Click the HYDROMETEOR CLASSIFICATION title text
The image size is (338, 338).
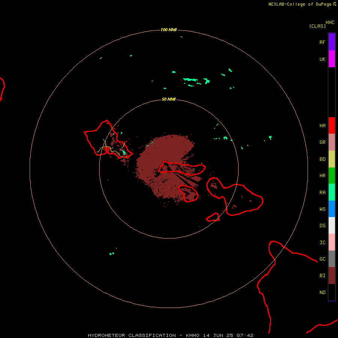pyautogui.click(x=132, y=335)
